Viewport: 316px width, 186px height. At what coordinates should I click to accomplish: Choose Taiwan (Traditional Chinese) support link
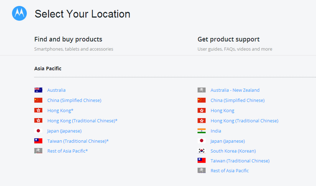point(240,161)
